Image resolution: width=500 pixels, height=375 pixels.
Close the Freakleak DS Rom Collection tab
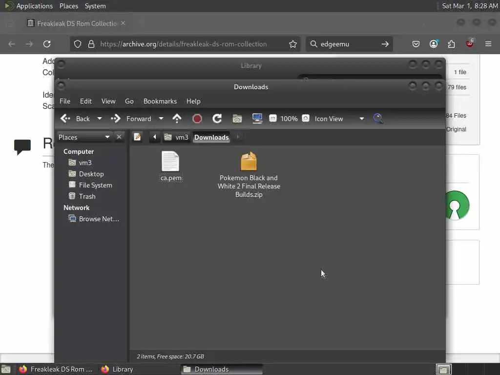(123, 23)
